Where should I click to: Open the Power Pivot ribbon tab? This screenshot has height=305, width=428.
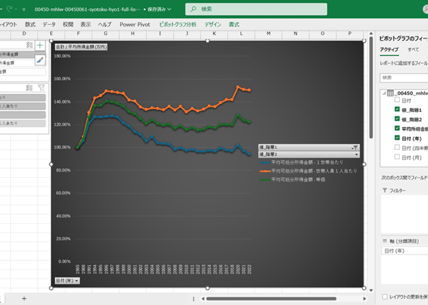point(135,24)
